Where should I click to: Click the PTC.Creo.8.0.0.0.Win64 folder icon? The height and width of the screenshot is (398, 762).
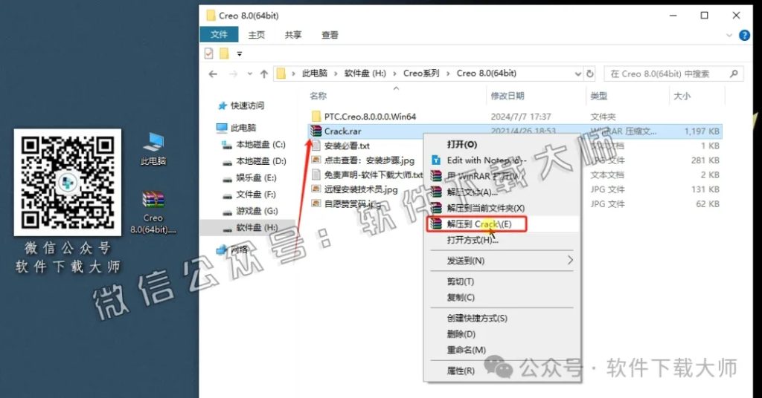(x=316, y=117)
